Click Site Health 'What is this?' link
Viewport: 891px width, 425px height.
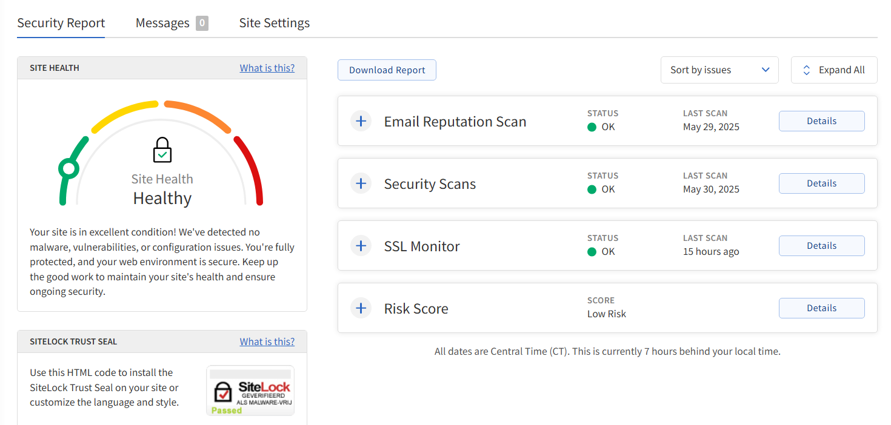click(267, 68)
